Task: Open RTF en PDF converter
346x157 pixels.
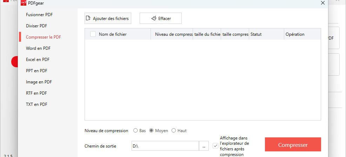Action: click(x=36, y=93)
